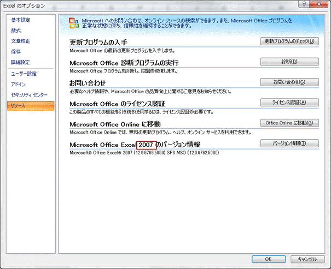This screenshot has height=269, width=331.
Task: Confirm the dialog with OK
Action: tap(268, 259)
